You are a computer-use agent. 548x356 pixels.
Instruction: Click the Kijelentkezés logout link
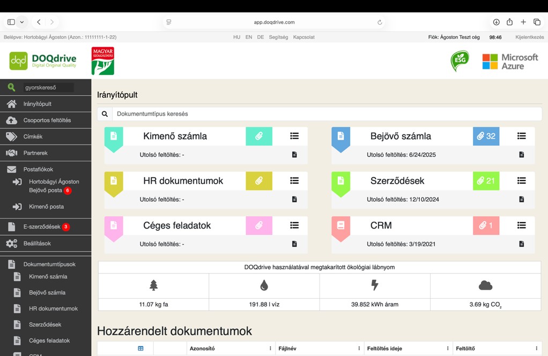point(529,37)
